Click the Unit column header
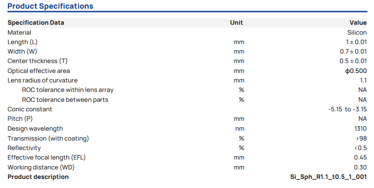 point(237,23)
